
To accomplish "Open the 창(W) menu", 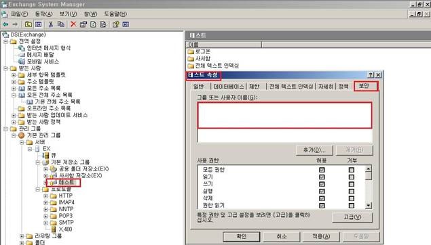I will point(91,14).
